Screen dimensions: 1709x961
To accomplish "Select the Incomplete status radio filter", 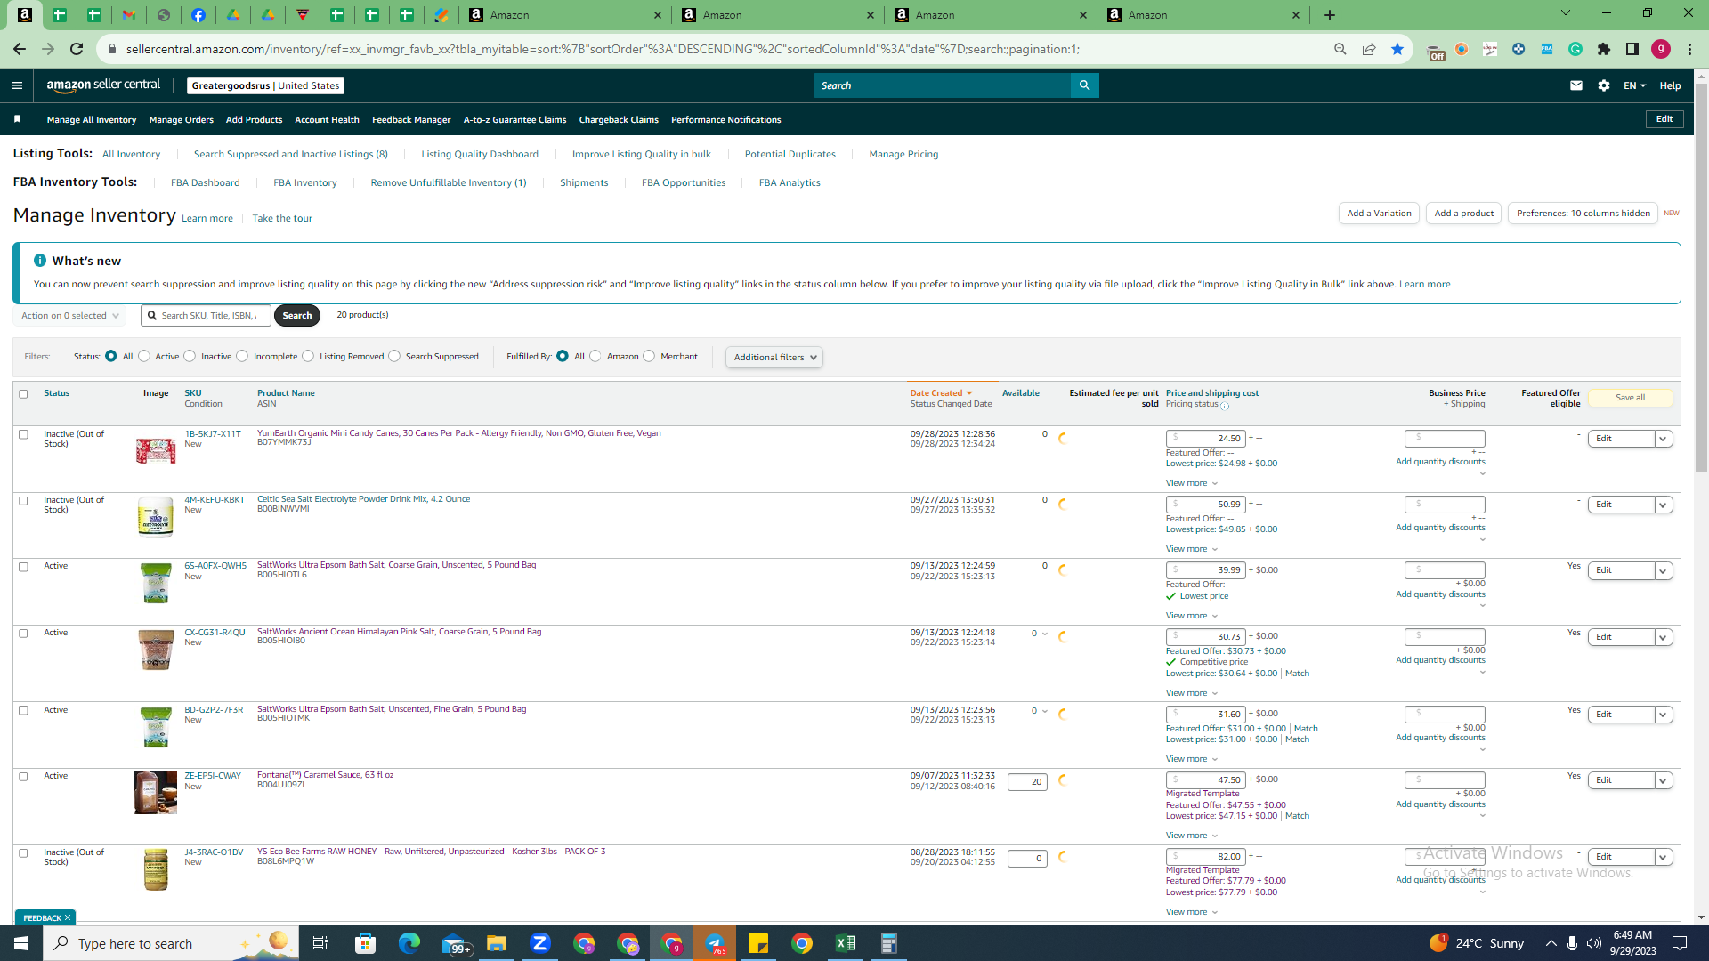I will (x=242, y=356).
